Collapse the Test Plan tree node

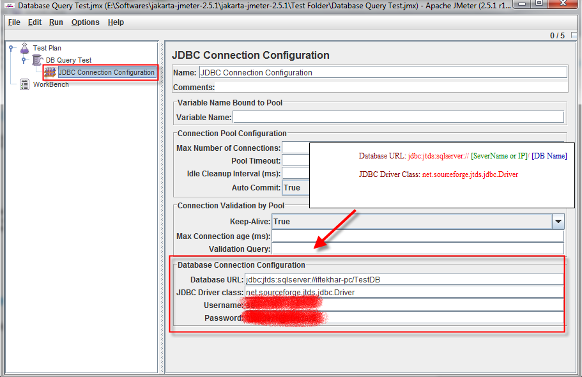11,48
